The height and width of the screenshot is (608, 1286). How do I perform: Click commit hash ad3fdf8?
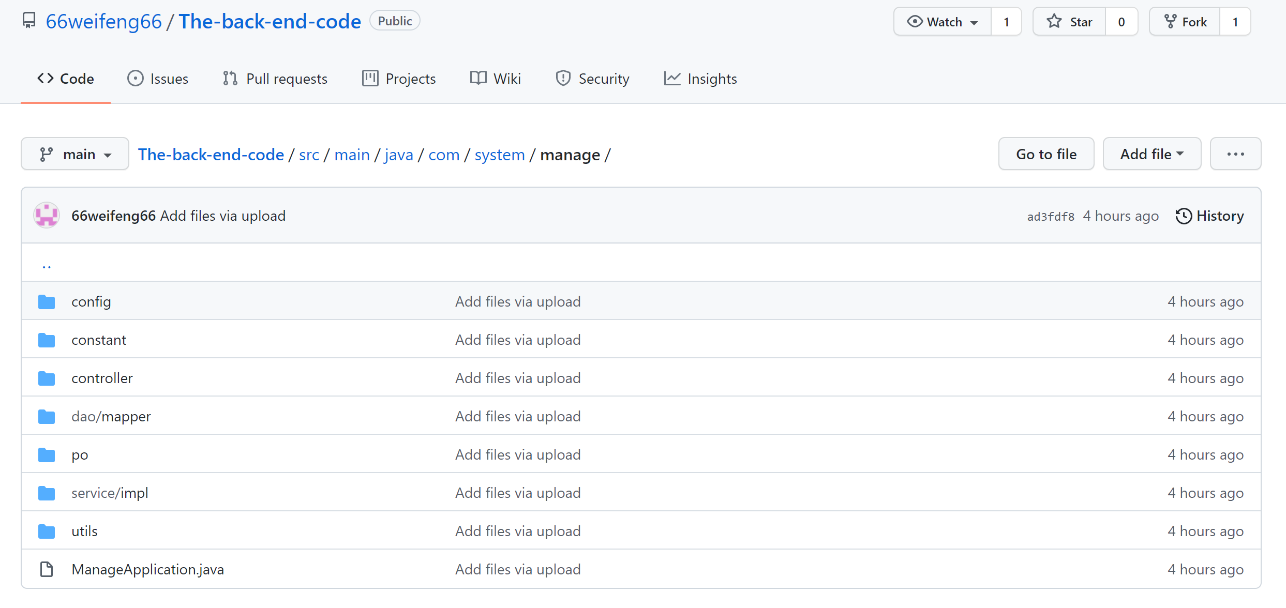click(1050, 217)
